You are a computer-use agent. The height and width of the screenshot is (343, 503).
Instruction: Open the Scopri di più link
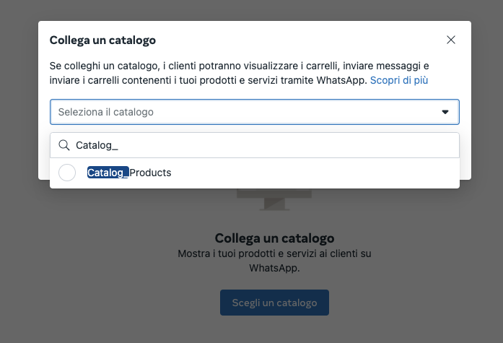pyautogui.click(x=399, y=80)
